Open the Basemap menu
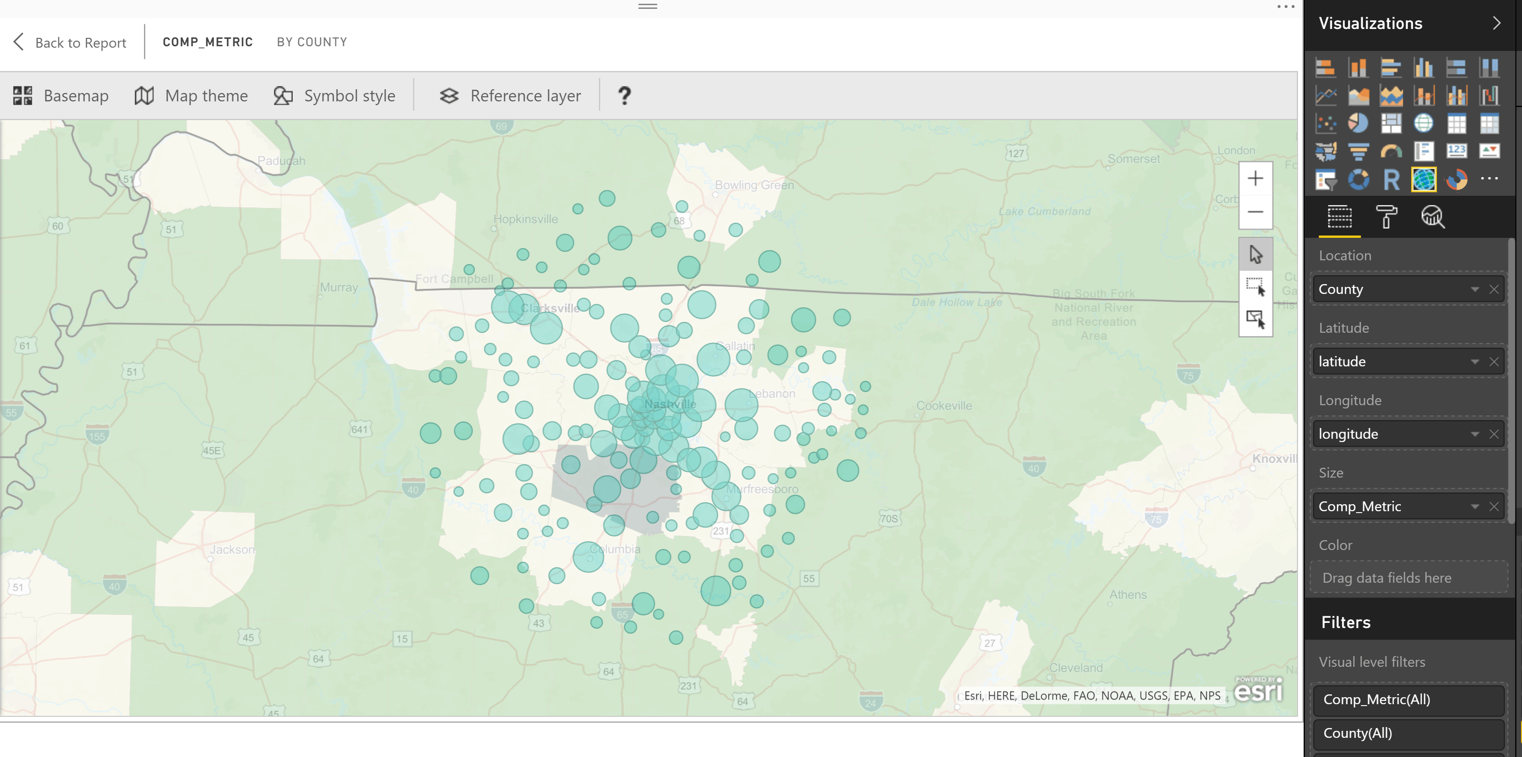Screen dimensions: 1522x757 pos(61,96)
